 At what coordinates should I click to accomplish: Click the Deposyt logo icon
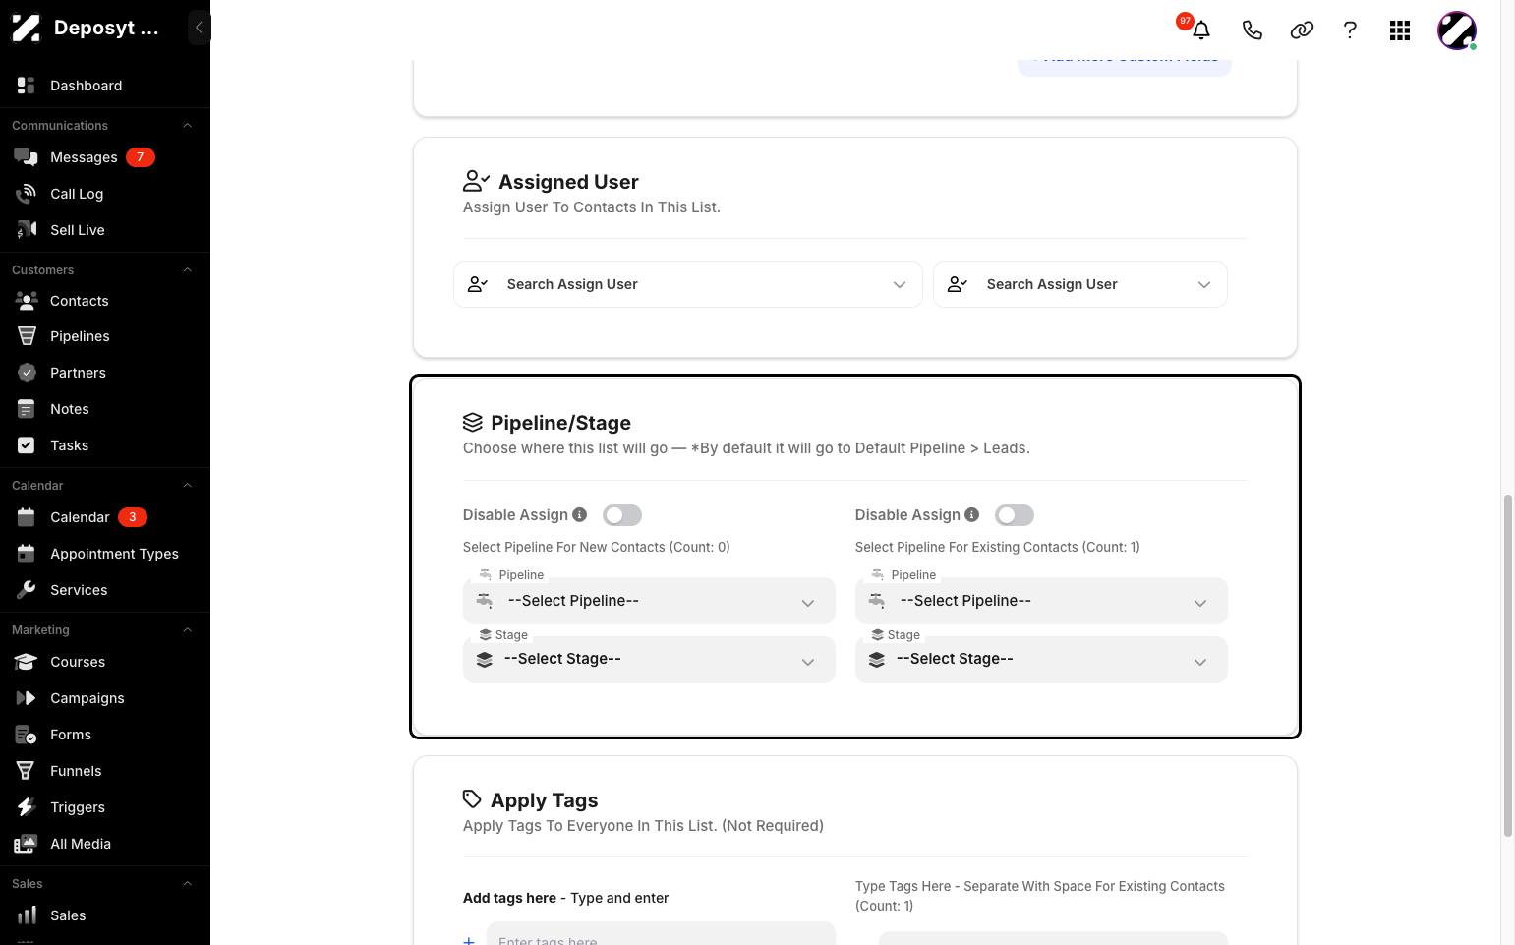[27, 29]
